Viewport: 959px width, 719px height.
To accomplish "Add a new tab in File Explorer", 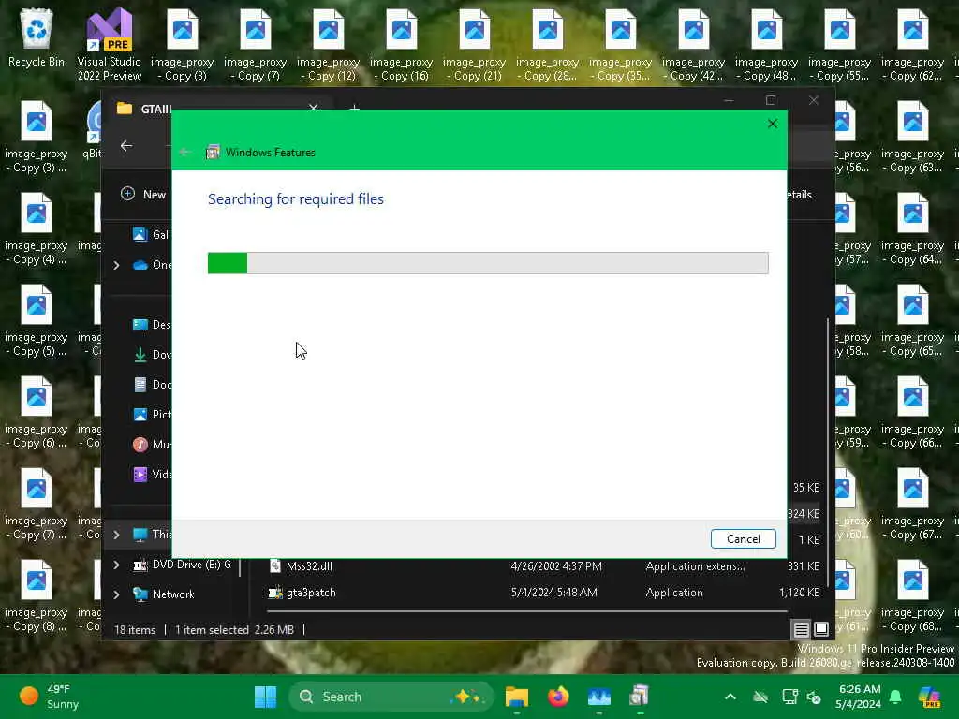I will pos(354,109).
